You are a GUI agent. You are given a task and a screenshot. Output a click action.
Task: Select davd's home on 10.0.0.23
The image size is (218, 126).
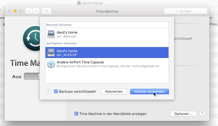click(x=107, y=52)
